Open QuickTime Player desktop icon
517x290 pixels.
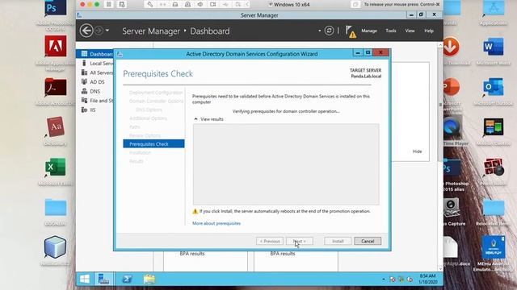(x=452, y=127)
